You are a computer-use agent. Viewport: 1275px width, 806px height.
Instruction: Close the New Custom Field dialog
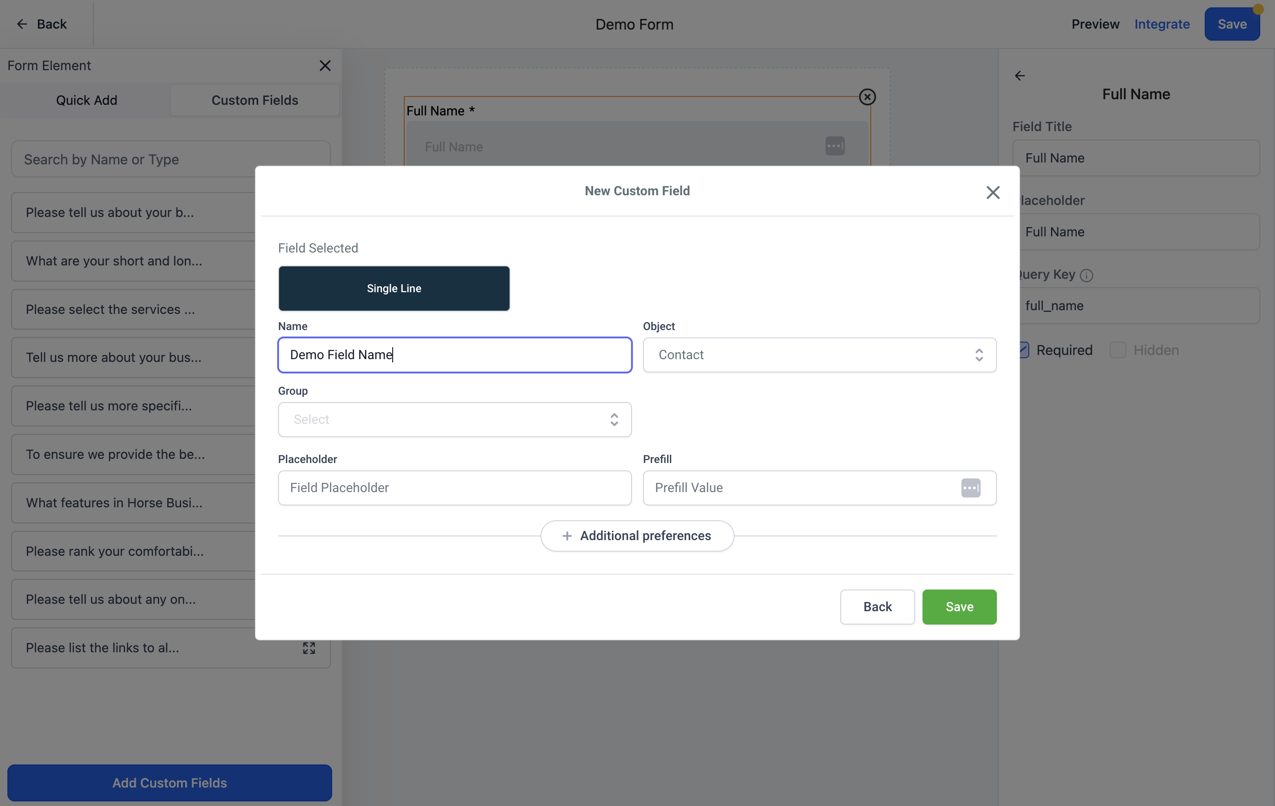[993, 192]
